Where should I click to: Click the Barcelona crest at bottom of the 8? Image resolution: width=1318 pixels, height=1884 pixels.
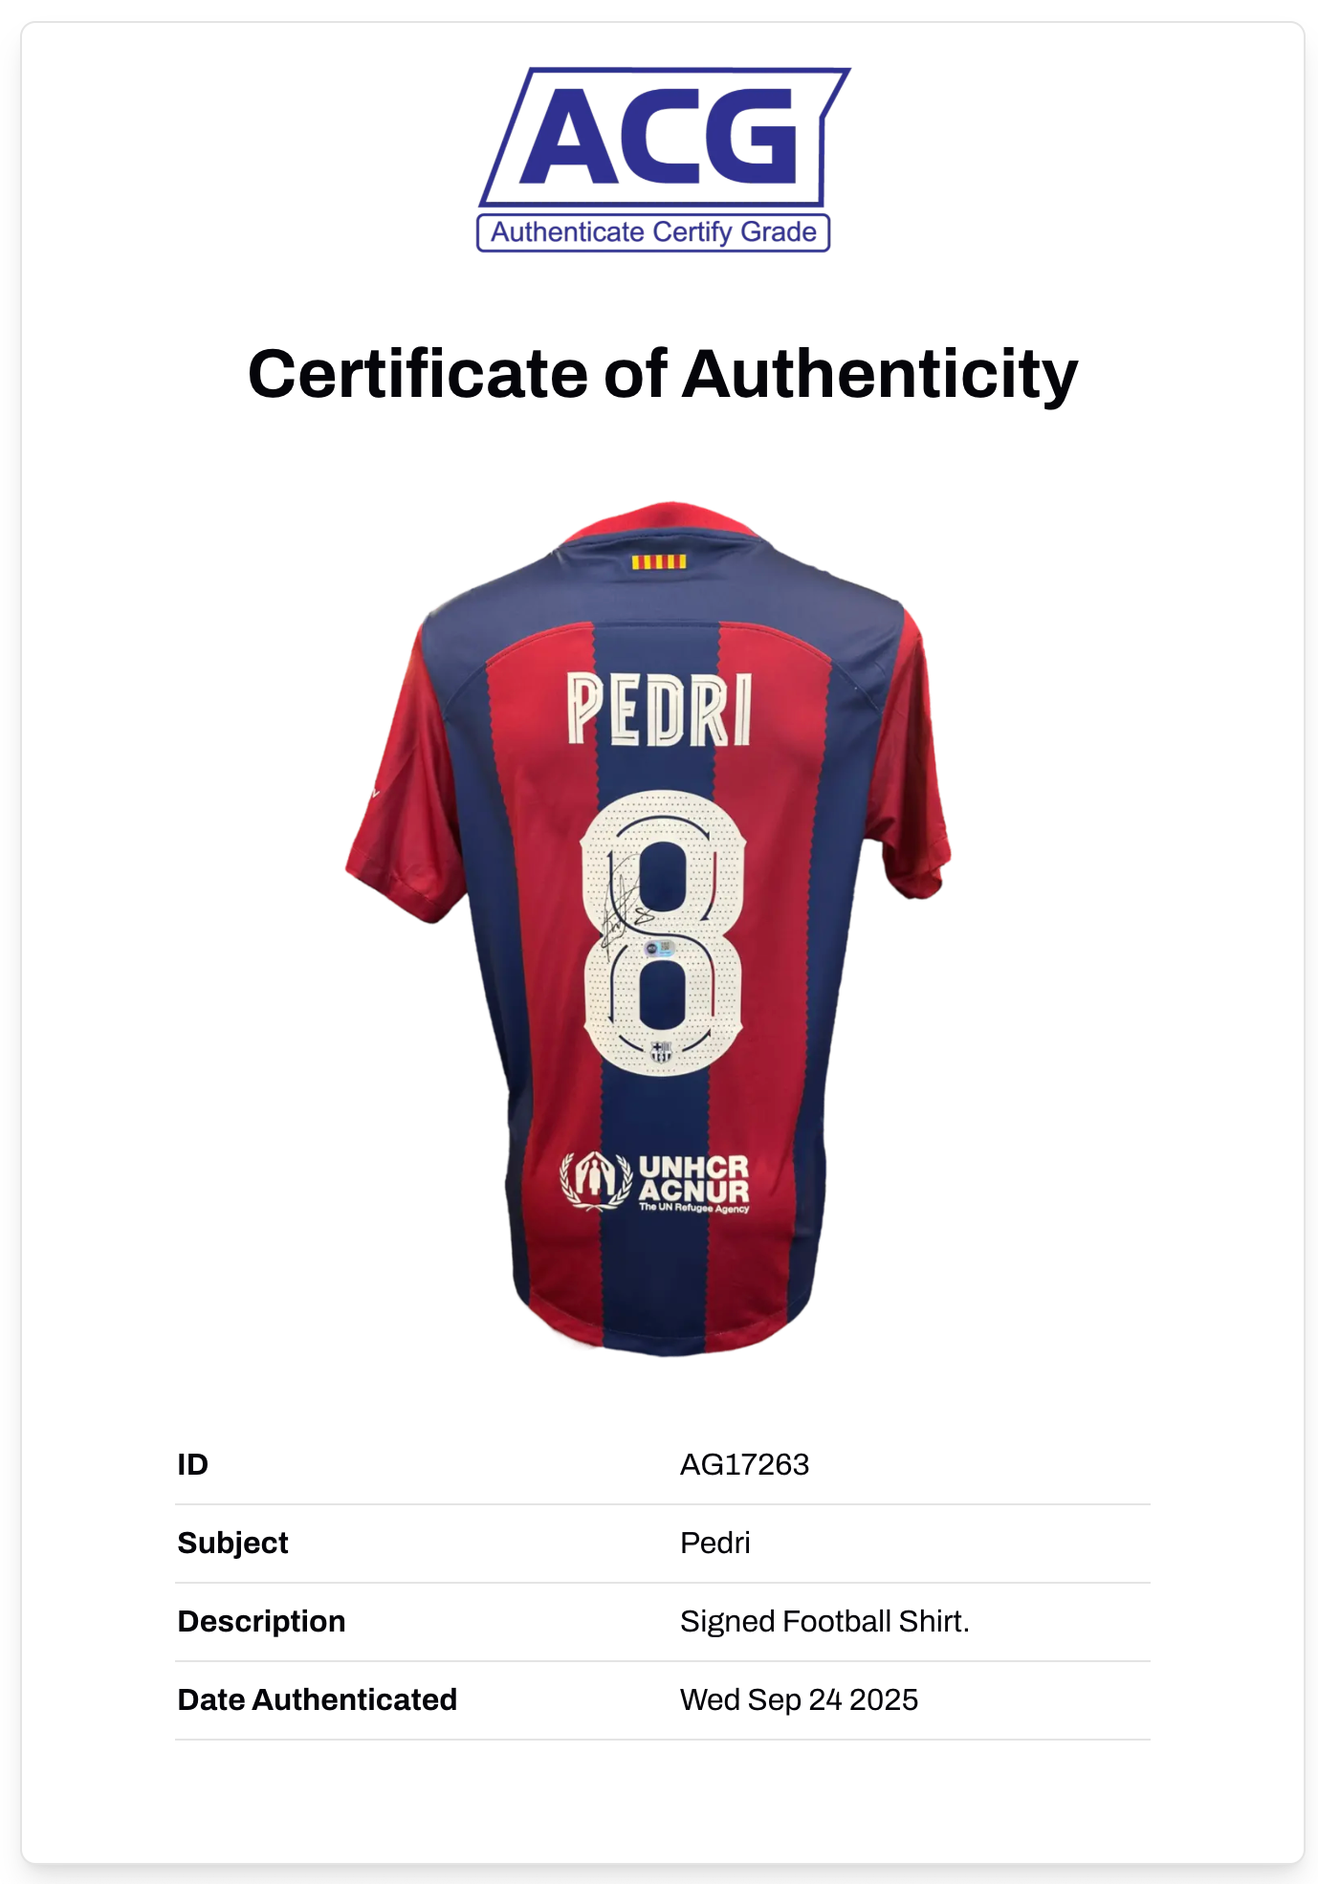click(661, 1052)
